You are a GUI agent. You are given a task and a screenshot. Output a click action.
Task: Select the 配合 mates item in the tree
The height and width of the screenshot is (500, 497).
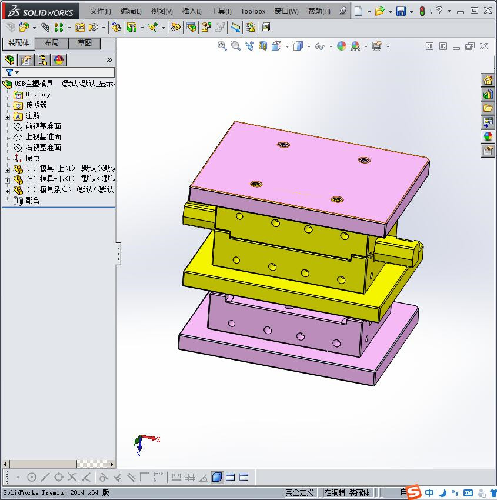(x=34, y=201)
